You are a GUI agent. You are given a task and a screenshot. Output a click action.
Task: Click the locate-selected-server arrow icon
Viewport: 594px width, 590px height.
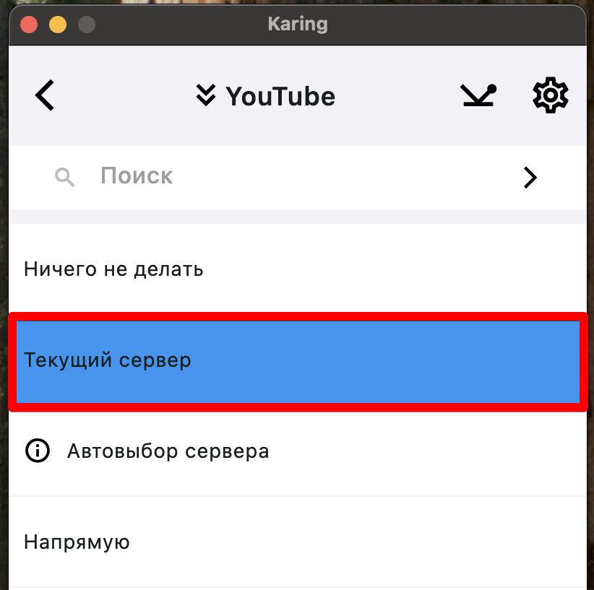[478, 95]
